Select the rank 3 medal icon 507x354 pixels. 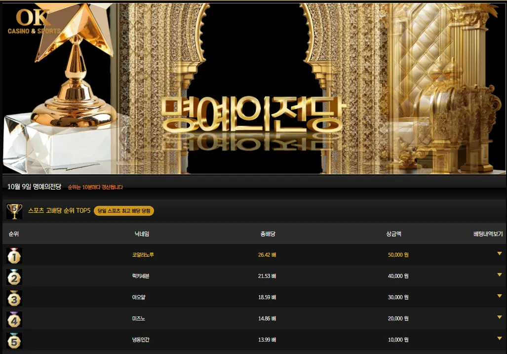[14, 298]
